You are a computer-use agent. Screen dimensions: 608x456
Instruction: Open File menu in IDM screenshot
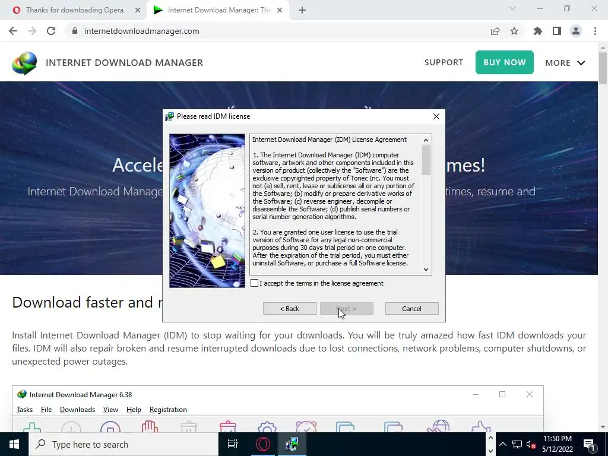(x=46, y=410)
